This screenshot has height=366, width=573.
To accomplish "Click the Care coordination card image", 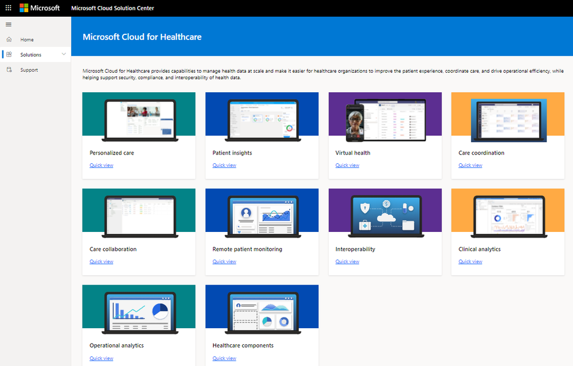I will (x=508, y=117).
